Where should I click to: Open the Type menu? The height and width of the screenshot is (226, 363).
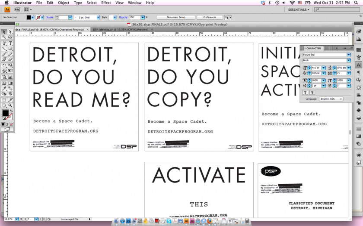[x=78, y=3]
